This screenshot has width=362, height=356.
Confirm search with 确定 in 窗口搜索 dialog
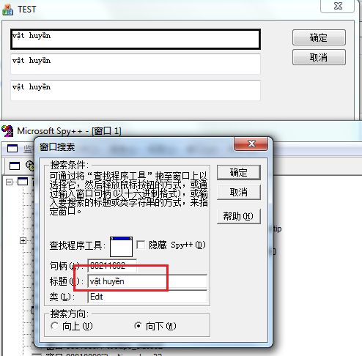(239, 173)
